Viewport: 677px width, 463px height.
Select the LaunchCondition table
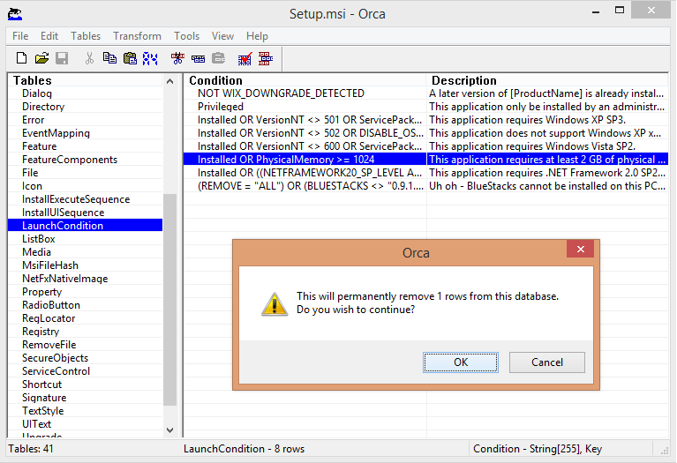tap(86, 225)
